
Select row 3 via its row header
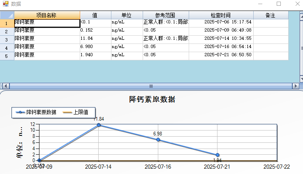tap(7, 39)
